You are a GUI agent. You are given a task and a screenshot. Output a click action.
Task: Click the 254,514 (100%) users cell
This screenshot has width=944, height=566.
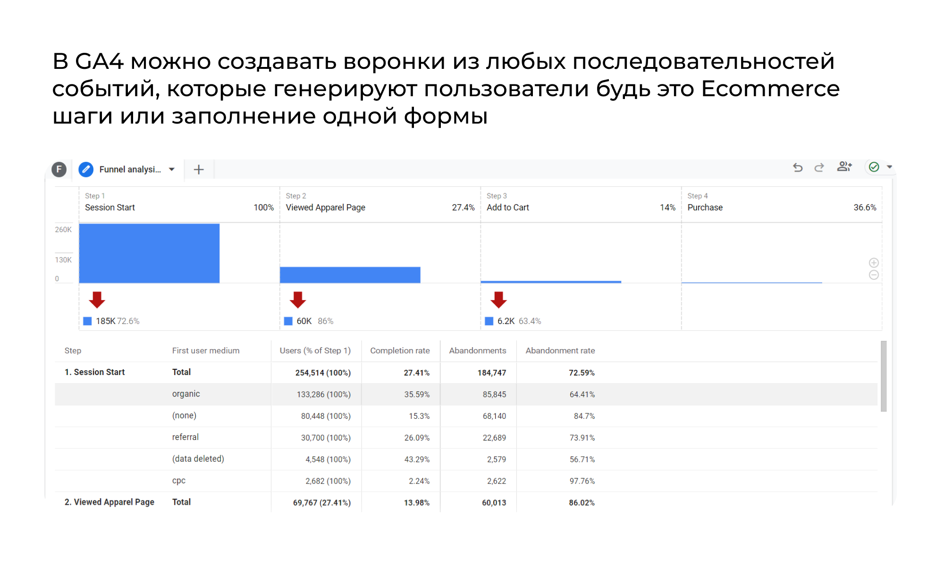coord(323,373)
